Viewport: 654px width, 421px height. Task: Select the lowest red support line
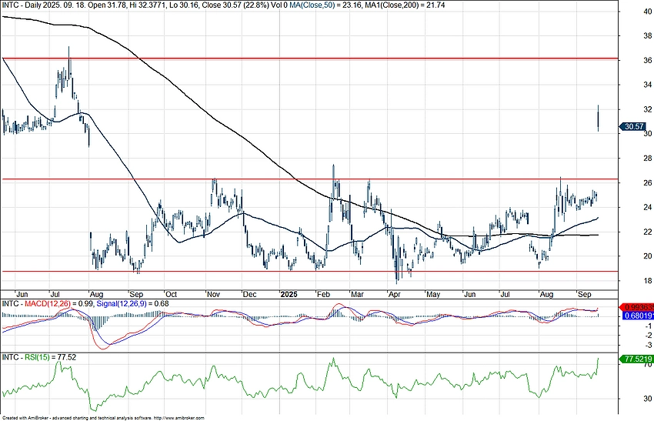(x=308, y=271)
